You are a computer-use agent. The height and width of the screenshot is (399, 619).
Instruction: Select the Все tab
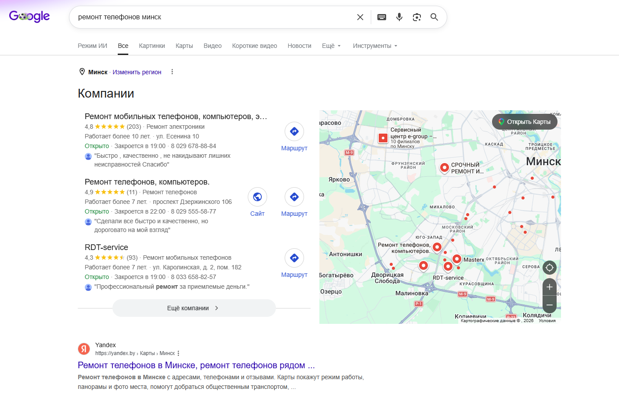coord(123,46)
